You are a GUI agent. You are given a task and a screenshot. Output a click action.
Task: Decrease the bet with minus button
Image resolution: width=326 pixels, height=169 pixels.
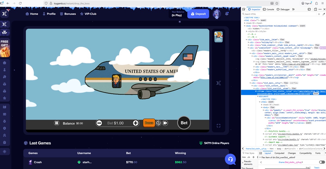point(99,123)
